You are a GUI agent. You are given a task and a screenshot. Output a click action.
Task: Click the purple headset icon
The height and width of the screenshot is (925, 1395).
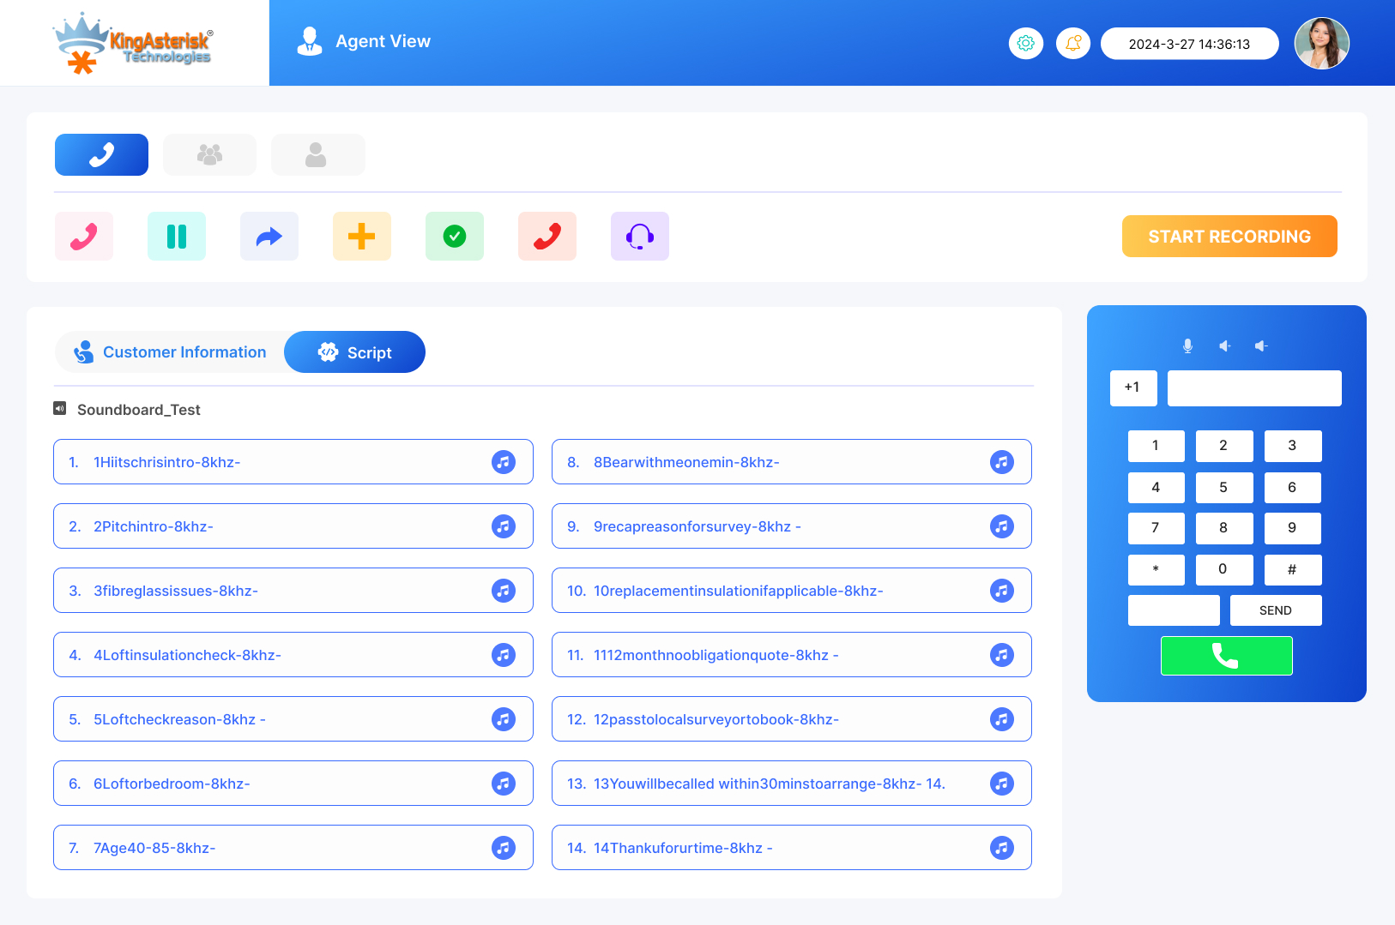[x=640, y=237]
